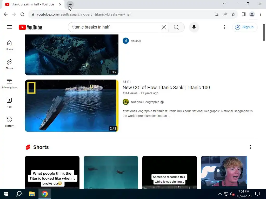
Task: Open the Windows Start menu
Action: [6, 194]
